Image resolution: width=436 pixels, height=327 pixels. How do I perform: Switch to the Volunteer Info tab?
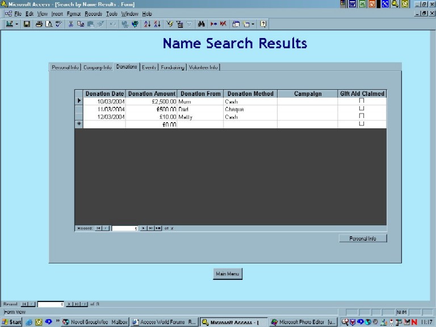pos(203,68)
